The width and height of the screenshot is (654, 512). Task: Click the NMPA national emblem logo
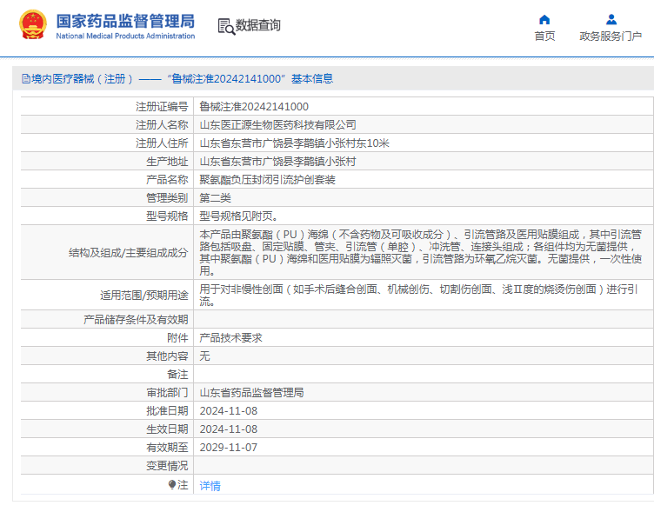click(33, 25)
